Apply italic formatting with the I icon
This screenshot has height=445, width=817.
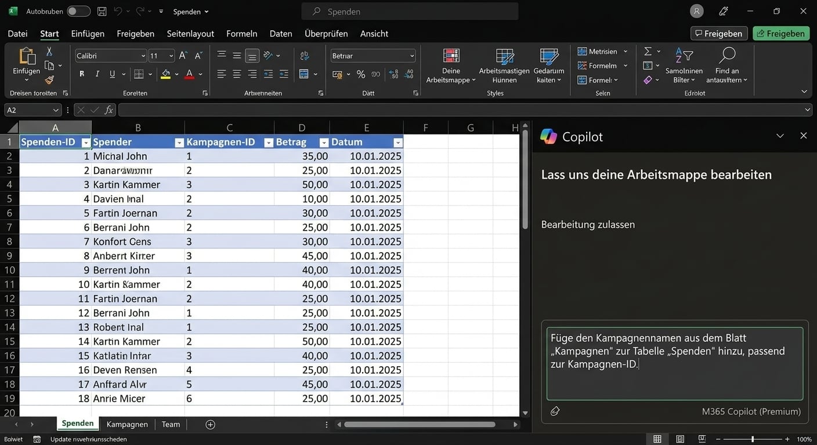point(97,74)
